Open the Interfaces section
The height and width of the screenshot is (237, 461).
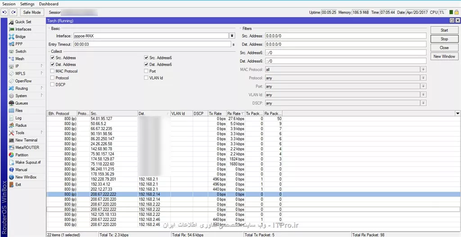click(x=23, y=29)
